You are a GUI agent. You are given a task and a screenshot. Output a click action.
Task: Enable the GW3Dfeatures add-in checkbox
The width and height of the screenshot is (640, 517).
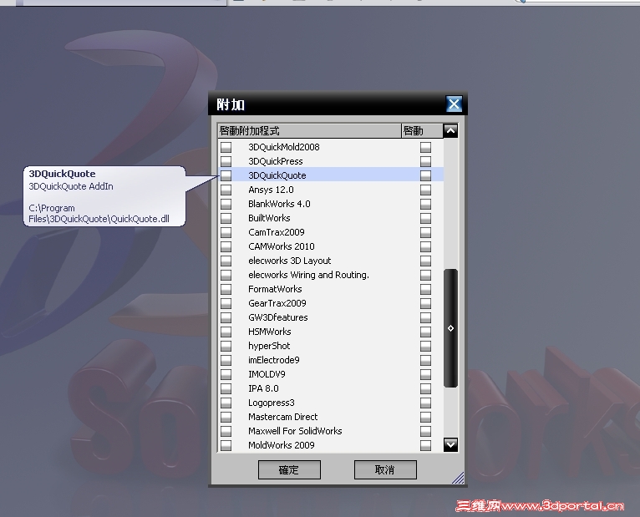(226, 317)
